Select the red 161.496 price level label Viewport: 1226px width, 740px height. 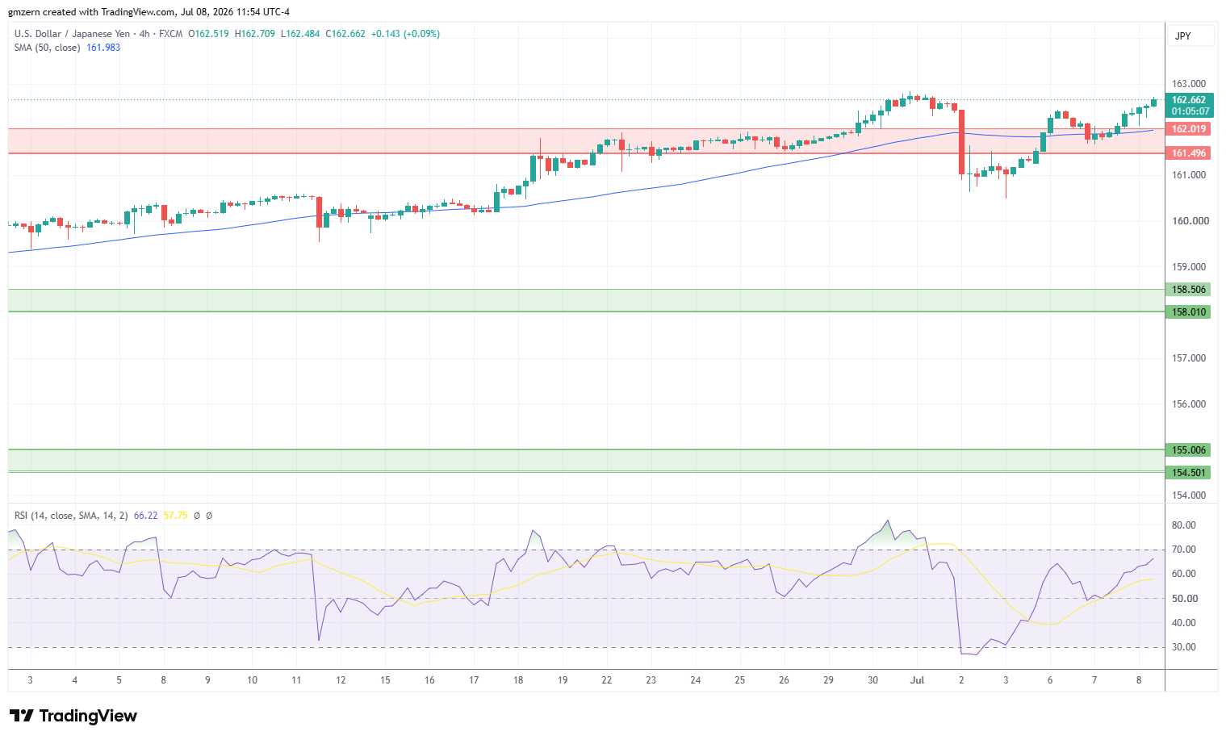pyautogui.click(x=1189, y=153)
